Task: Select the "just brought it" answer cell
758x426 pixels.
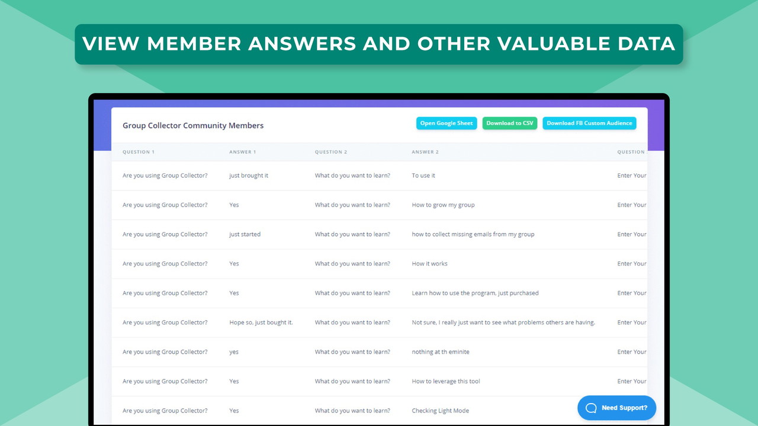Action: [x=249, y=176]
